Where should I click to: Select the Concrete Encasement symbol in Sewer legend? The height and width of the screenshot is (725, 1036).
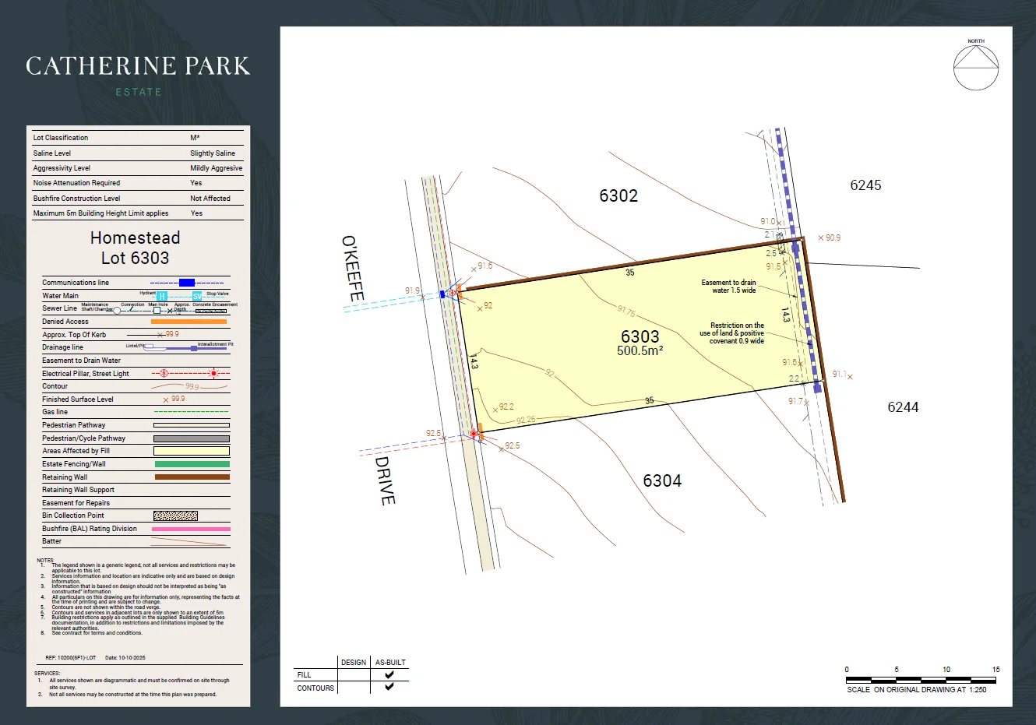coord(211,311)
